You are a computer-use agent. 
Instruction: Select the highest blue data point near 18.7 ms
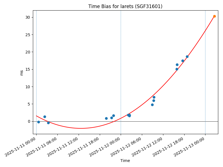pyautogui.click(x=187, y=57)
